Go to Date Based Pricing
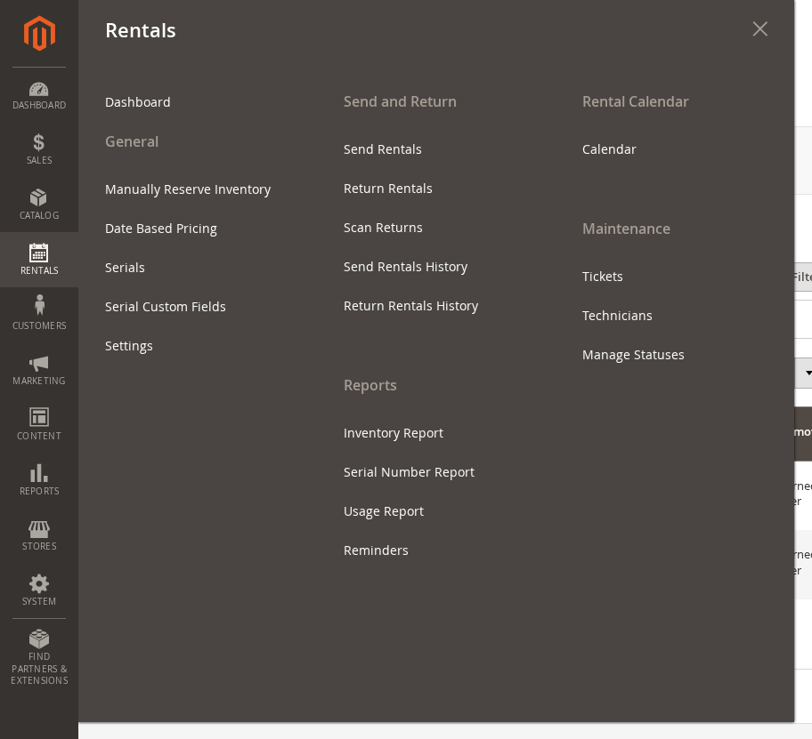Image resolution: width=812 pixels, height=739 pixels. pos(161,229)
